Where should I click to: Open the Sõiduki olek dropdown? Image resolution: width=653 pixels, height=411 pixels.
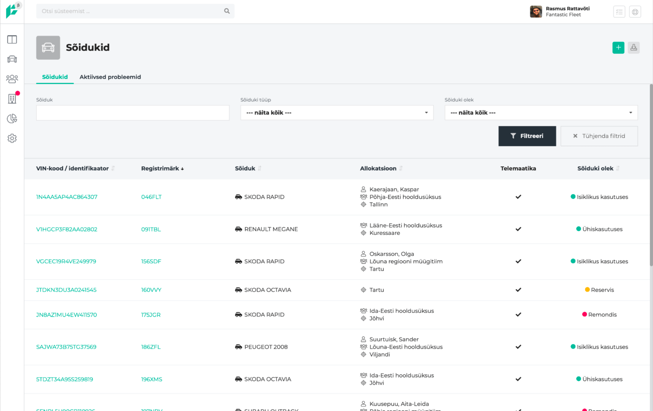(x=541, y=113)
